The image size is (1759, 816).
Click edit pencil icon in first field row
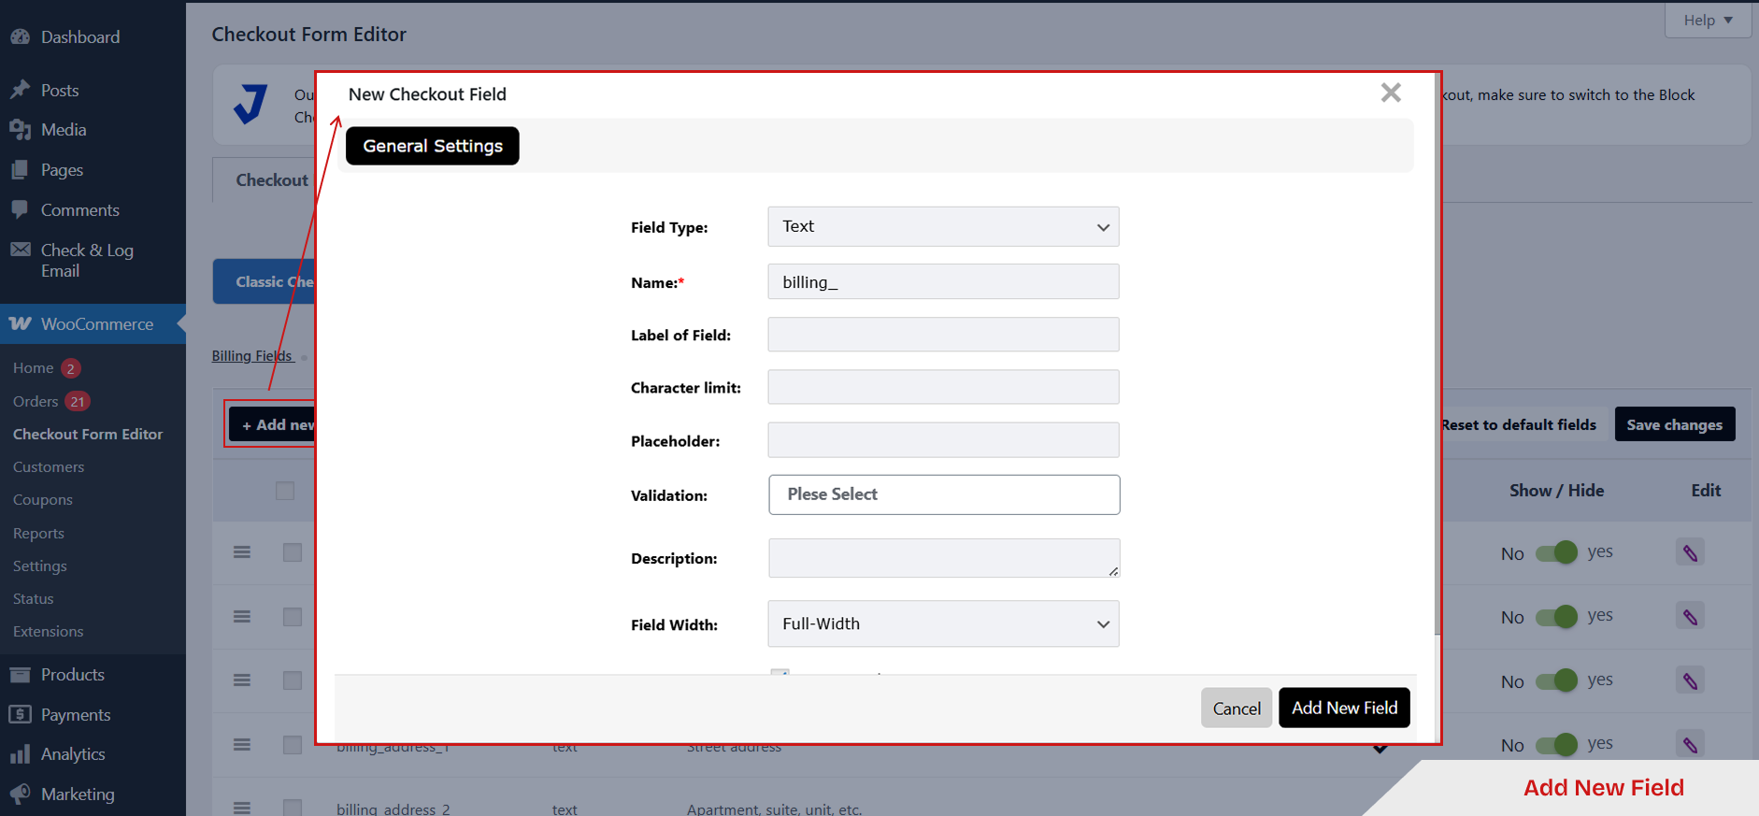point(1690,552)
